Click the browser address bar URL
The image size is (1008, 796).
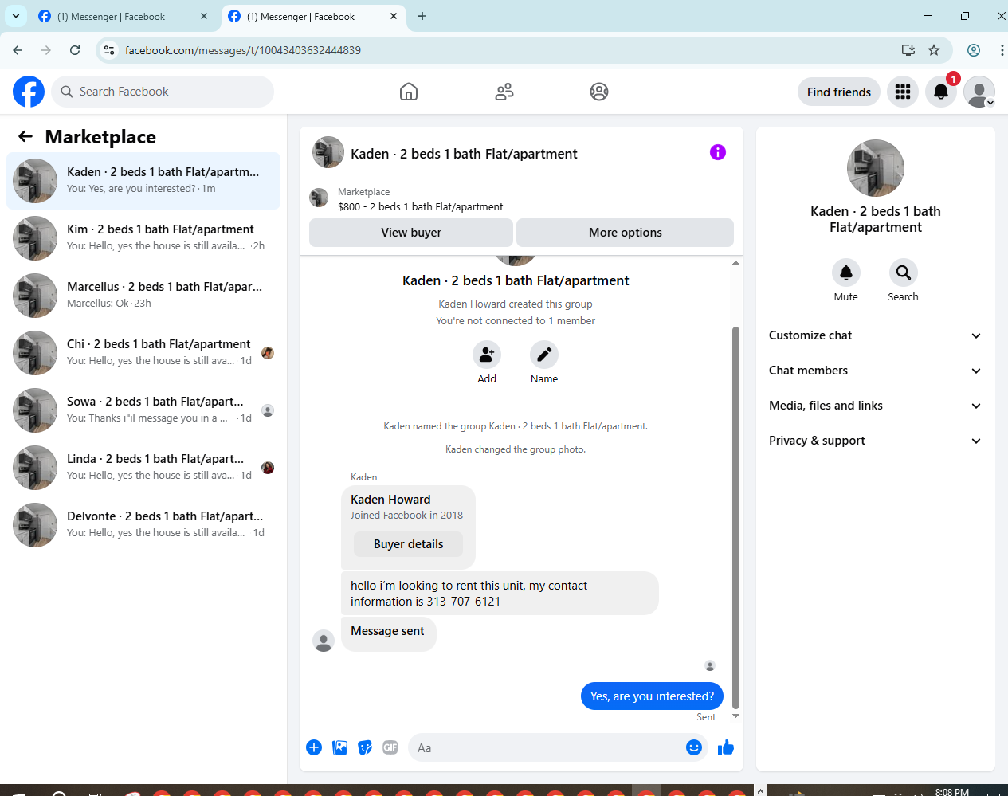coord(242,50)
